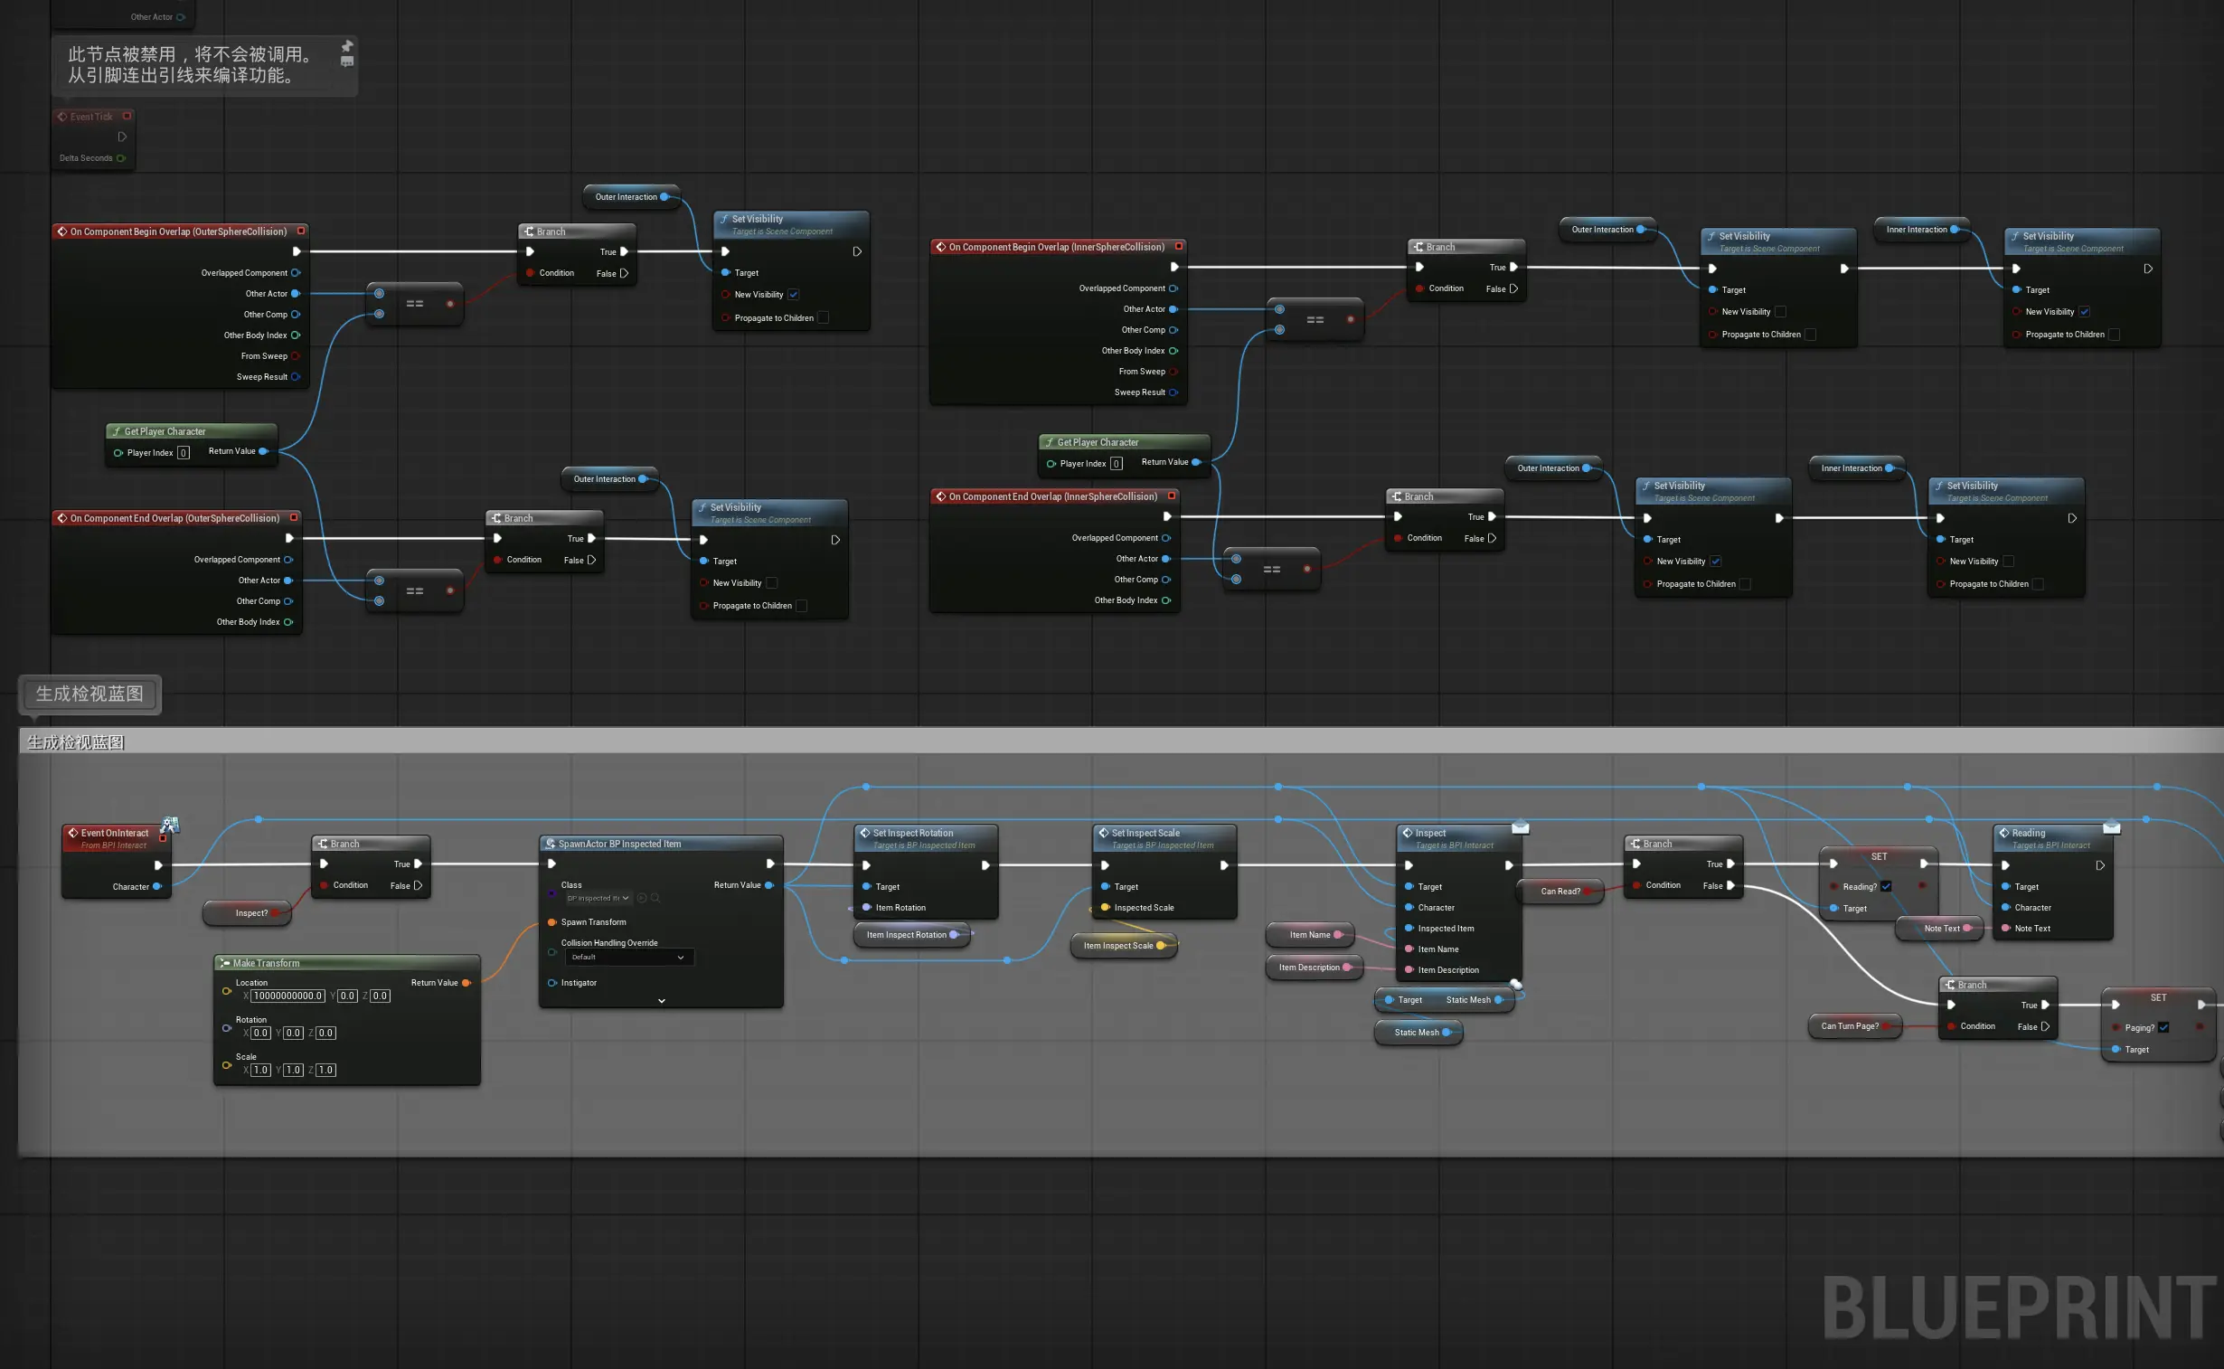The width and height of the screenshot is (2224, 1369).
Task: Select the Can Turn Page? variable node
Action: point(1849,1025)
